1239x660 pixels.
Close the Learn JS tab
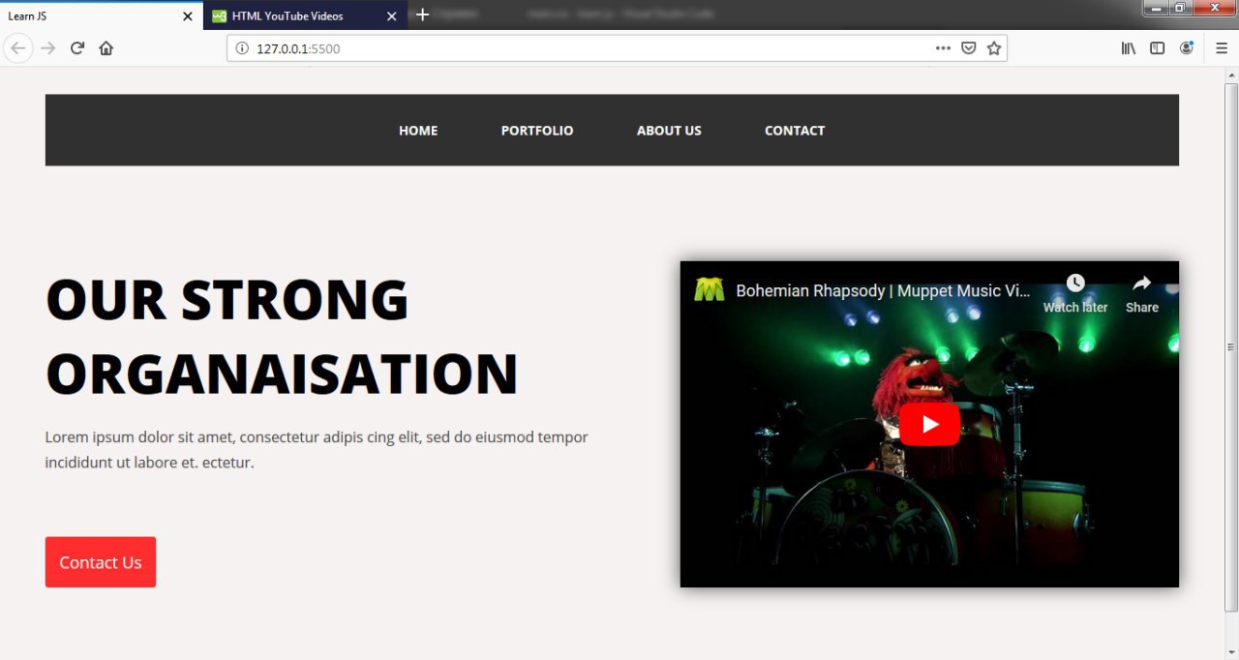coord(188,16)
